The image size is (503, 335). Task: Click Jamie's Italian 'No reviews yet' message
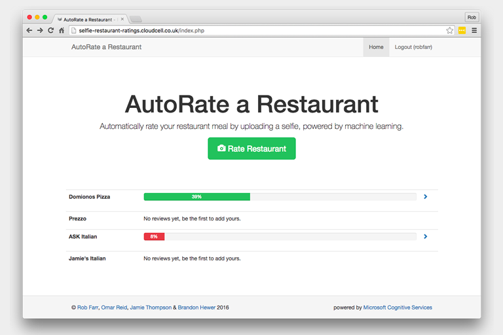pos(192,258)
